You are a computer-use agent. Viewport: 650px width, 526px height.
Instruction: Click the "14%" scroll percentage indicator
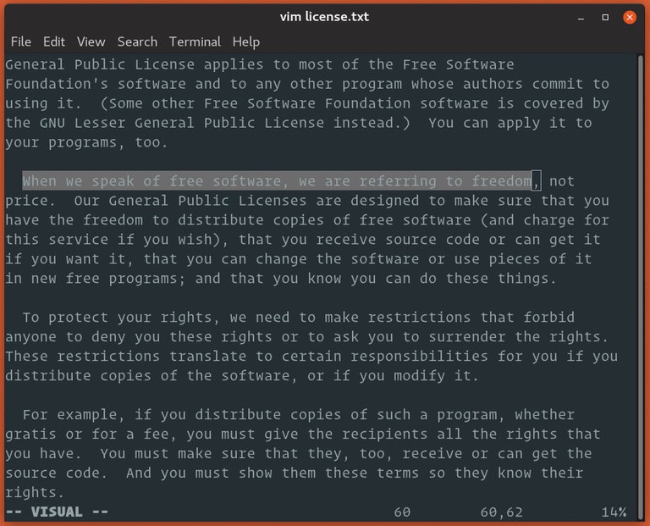point(614,512)
